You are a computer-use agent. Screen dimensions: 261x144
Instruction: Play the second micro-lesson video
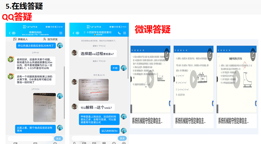194,79
